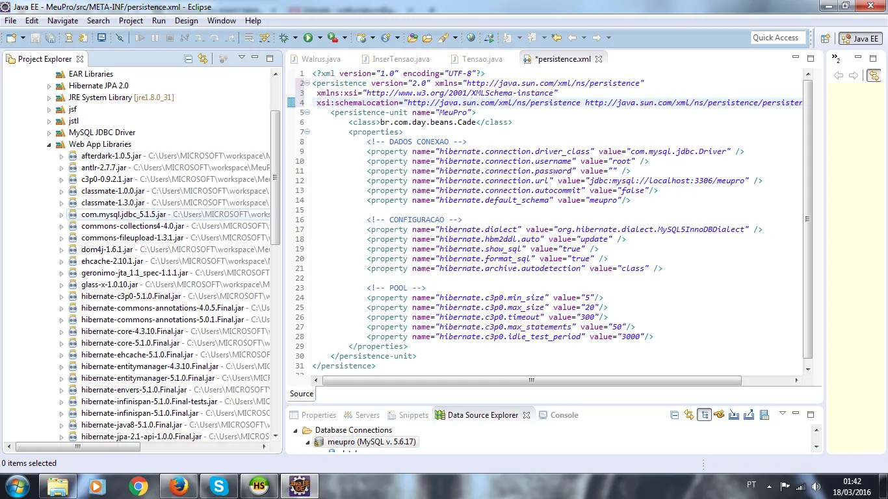This screenshot has width=888, height=499.
Task: Collapse the Web App Libraries node
Action: [x=49, y=144]
